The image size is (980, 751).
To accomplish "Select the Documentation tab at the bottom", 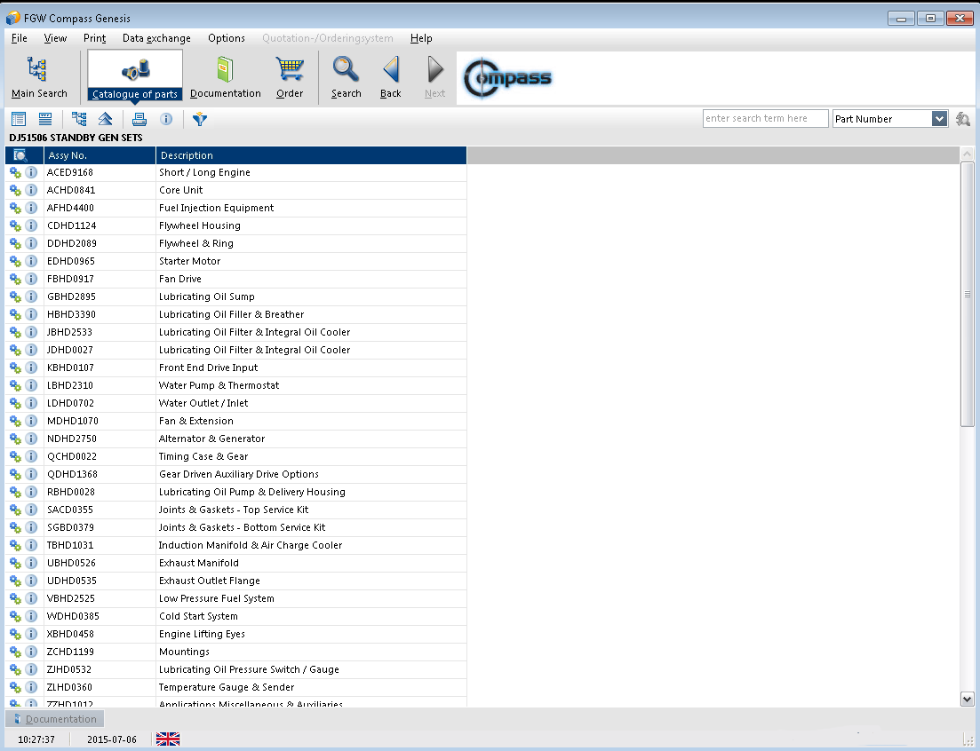I will click(55, 719).
